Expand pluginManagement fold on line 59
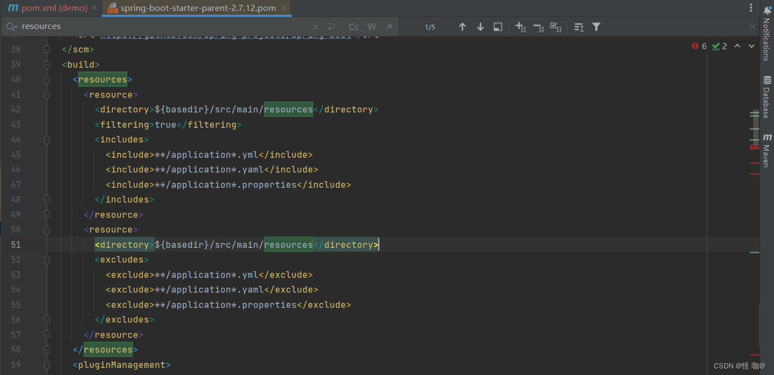This screenshot has width=774, height=375. pos(47,365)
